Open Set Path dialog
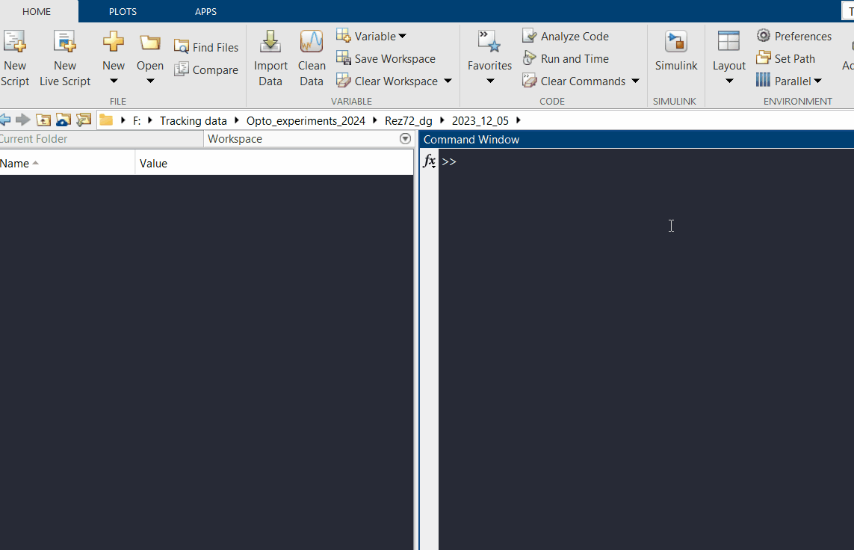The width and height of the screenshot is (854, 550). (x=785, y=58)
